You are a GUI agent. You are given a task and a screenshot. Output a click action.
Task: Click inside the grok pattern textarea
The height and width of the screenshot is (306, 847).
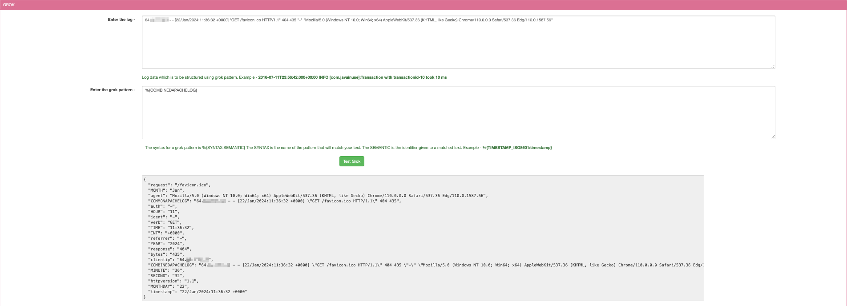click(x=458, y=113)
